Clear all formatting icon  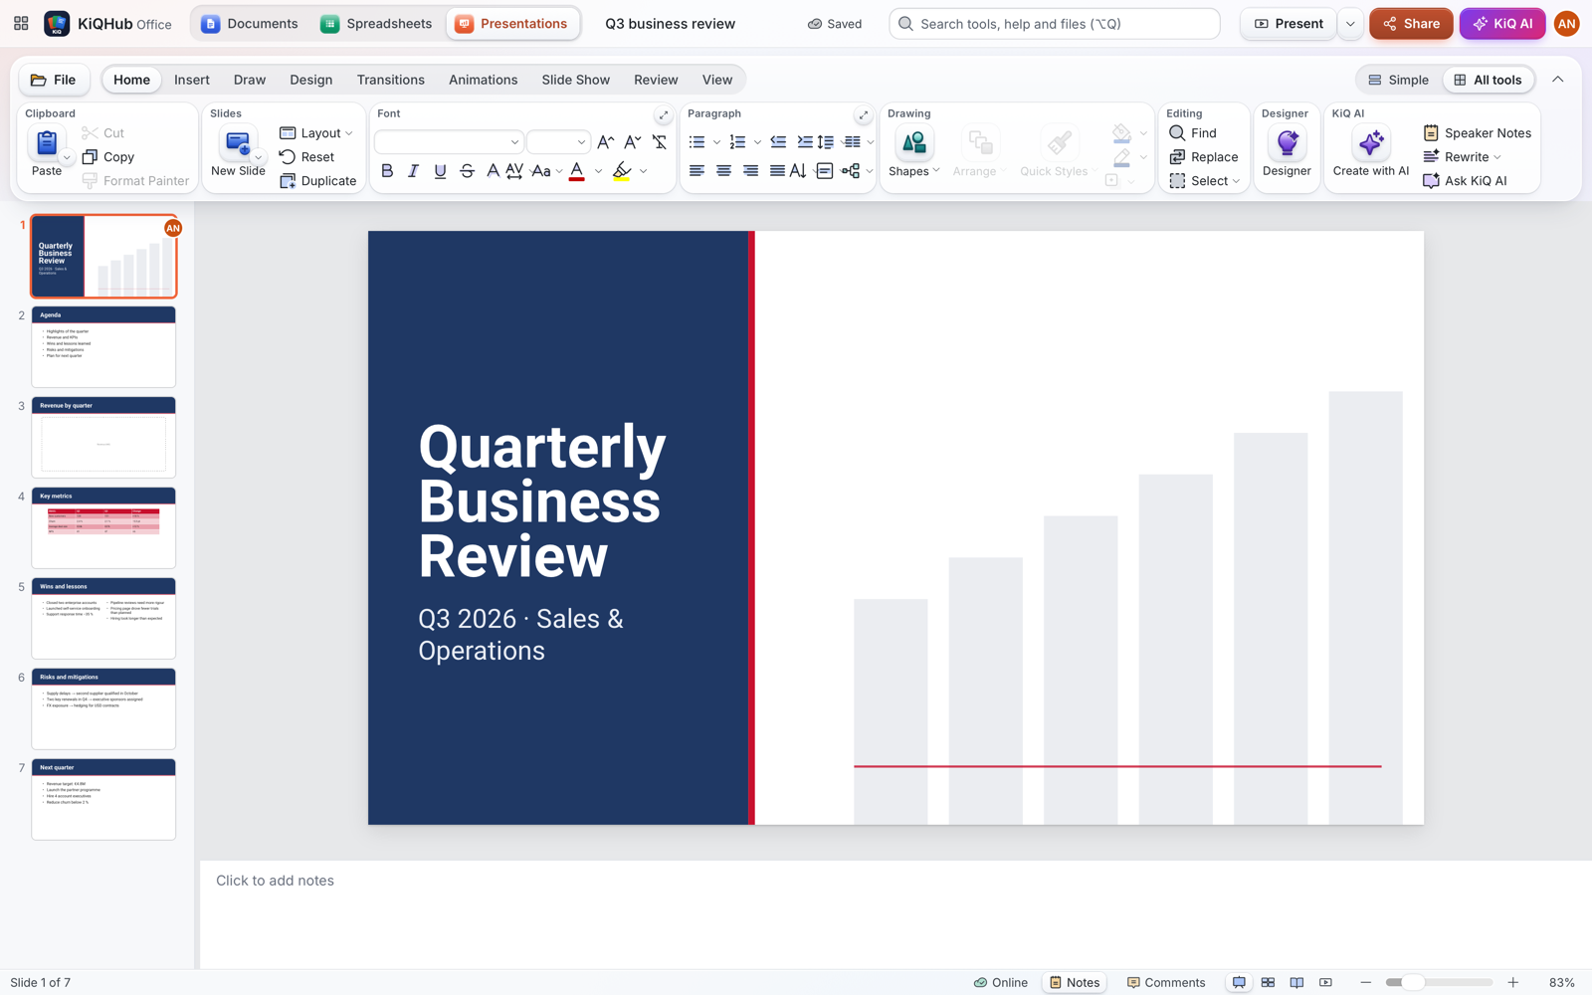pyautogui.click(x=659, y=142)
